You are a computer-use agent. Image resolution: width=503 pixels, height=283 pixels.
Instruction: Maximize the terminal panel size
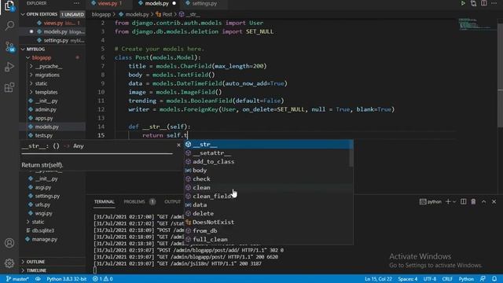coord(483,201)
